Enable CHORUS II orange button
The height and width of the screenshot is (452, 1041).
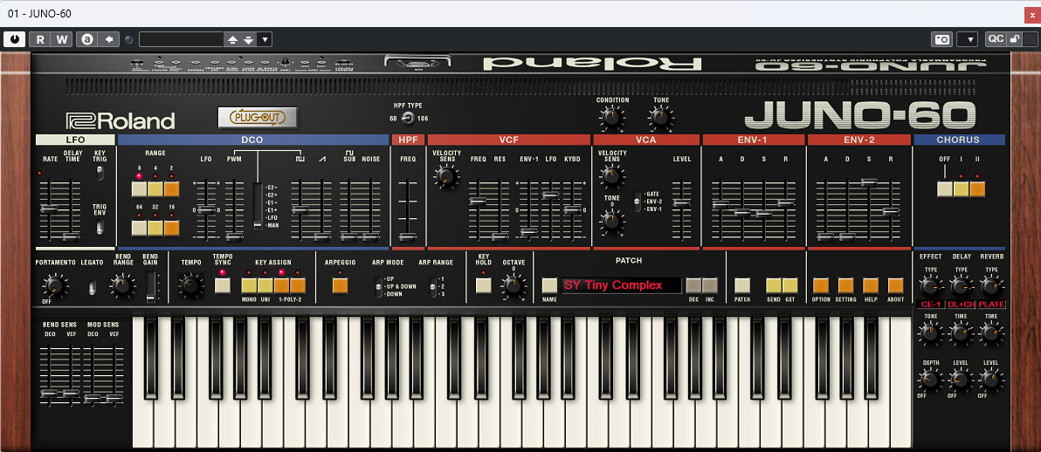tap(977, 189)
